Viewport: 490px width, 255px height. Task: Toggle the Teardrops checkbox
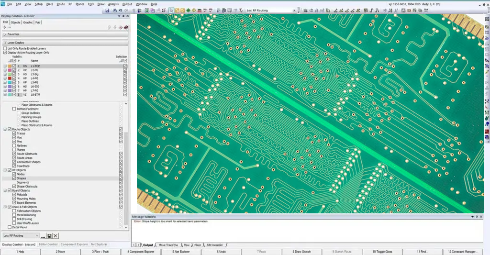click(14, 166)
